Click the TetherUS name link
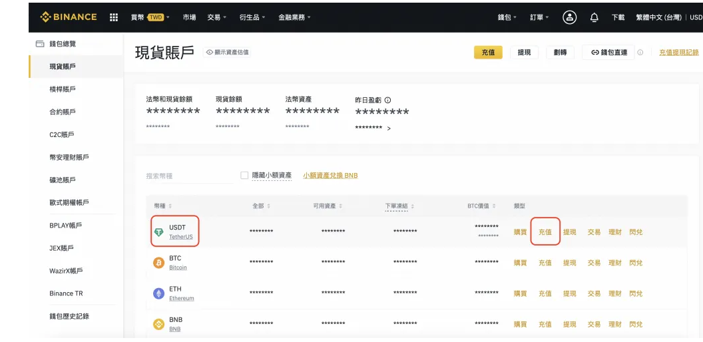The width and height of the screenshot is (703, 342). tap(180, 237)
